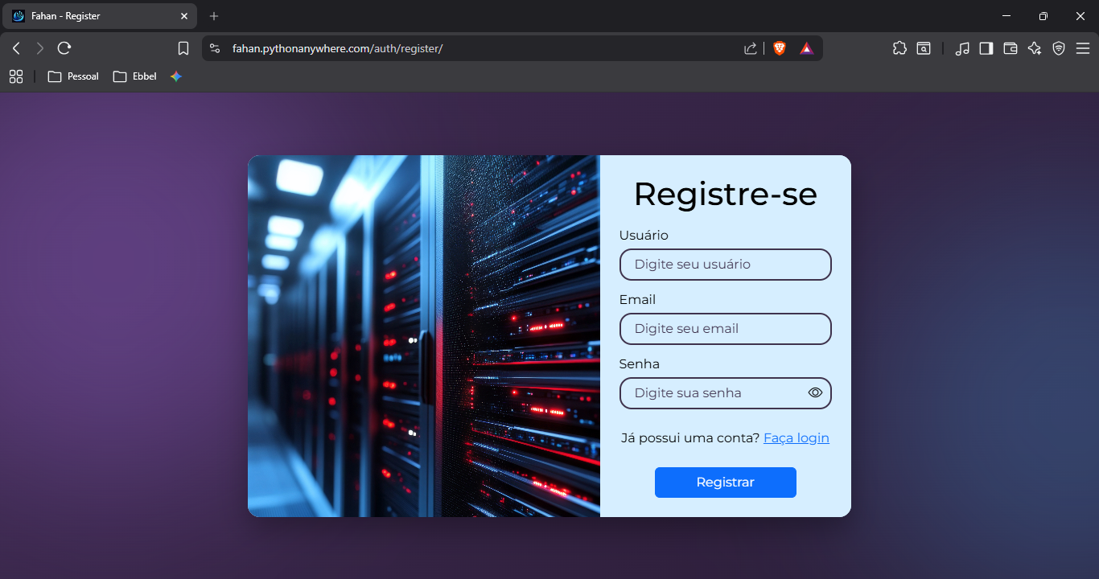The width and height of the screenshot is (1099, 579).
Task: Restore down the browser window
Action: (1043, 16)
